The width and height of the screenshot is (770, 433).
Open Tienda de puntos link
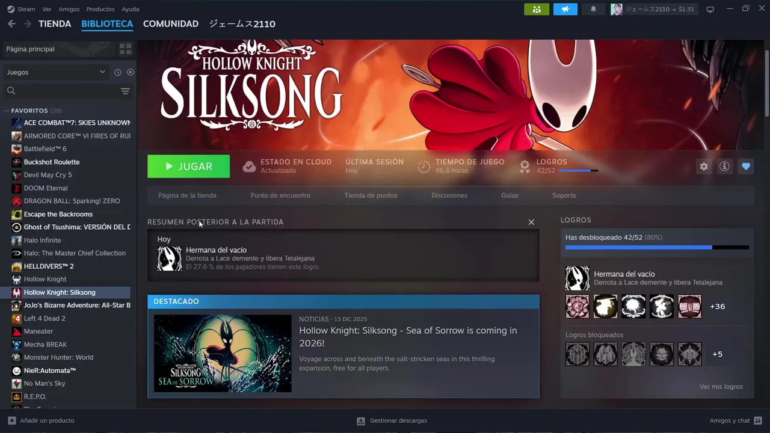tap(371, 195)
